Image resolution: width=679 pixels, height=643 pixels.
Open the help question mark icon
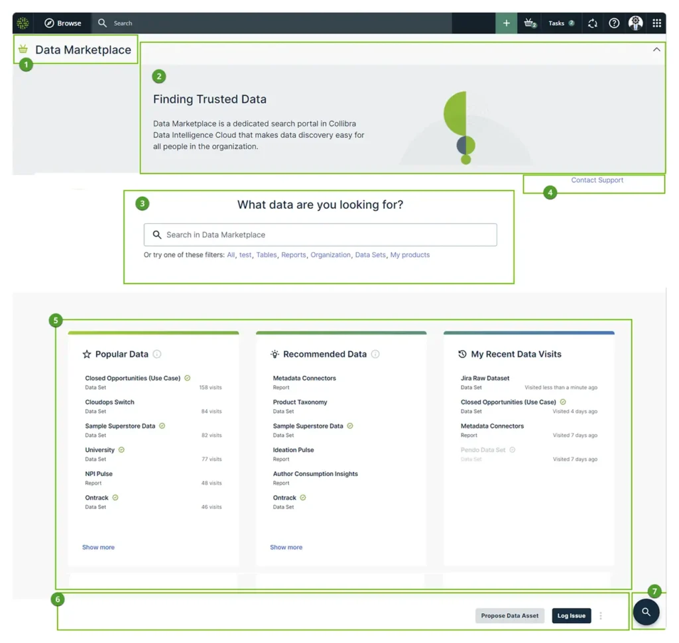pos(614,23)
